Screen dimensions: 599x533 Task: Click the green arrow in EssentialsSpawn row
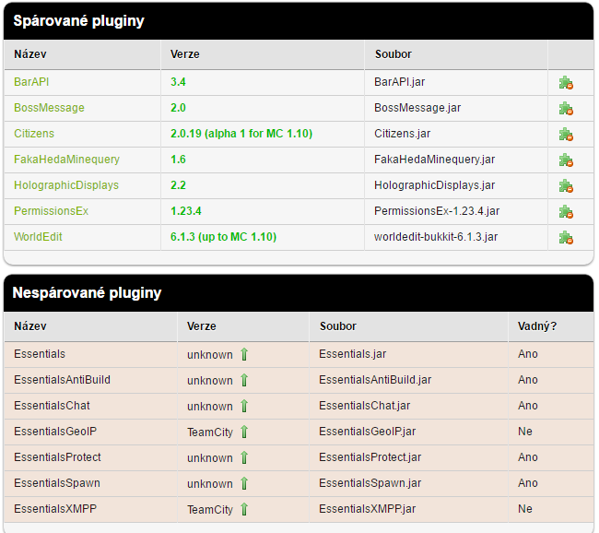(244, 484)
